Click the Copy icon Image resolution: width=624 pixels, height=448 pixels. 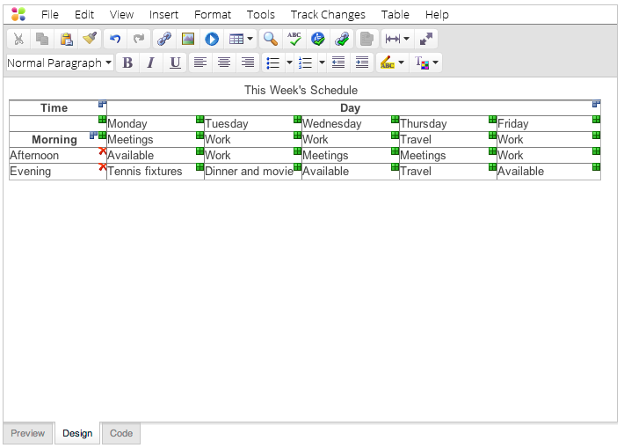tap(42, 39)
